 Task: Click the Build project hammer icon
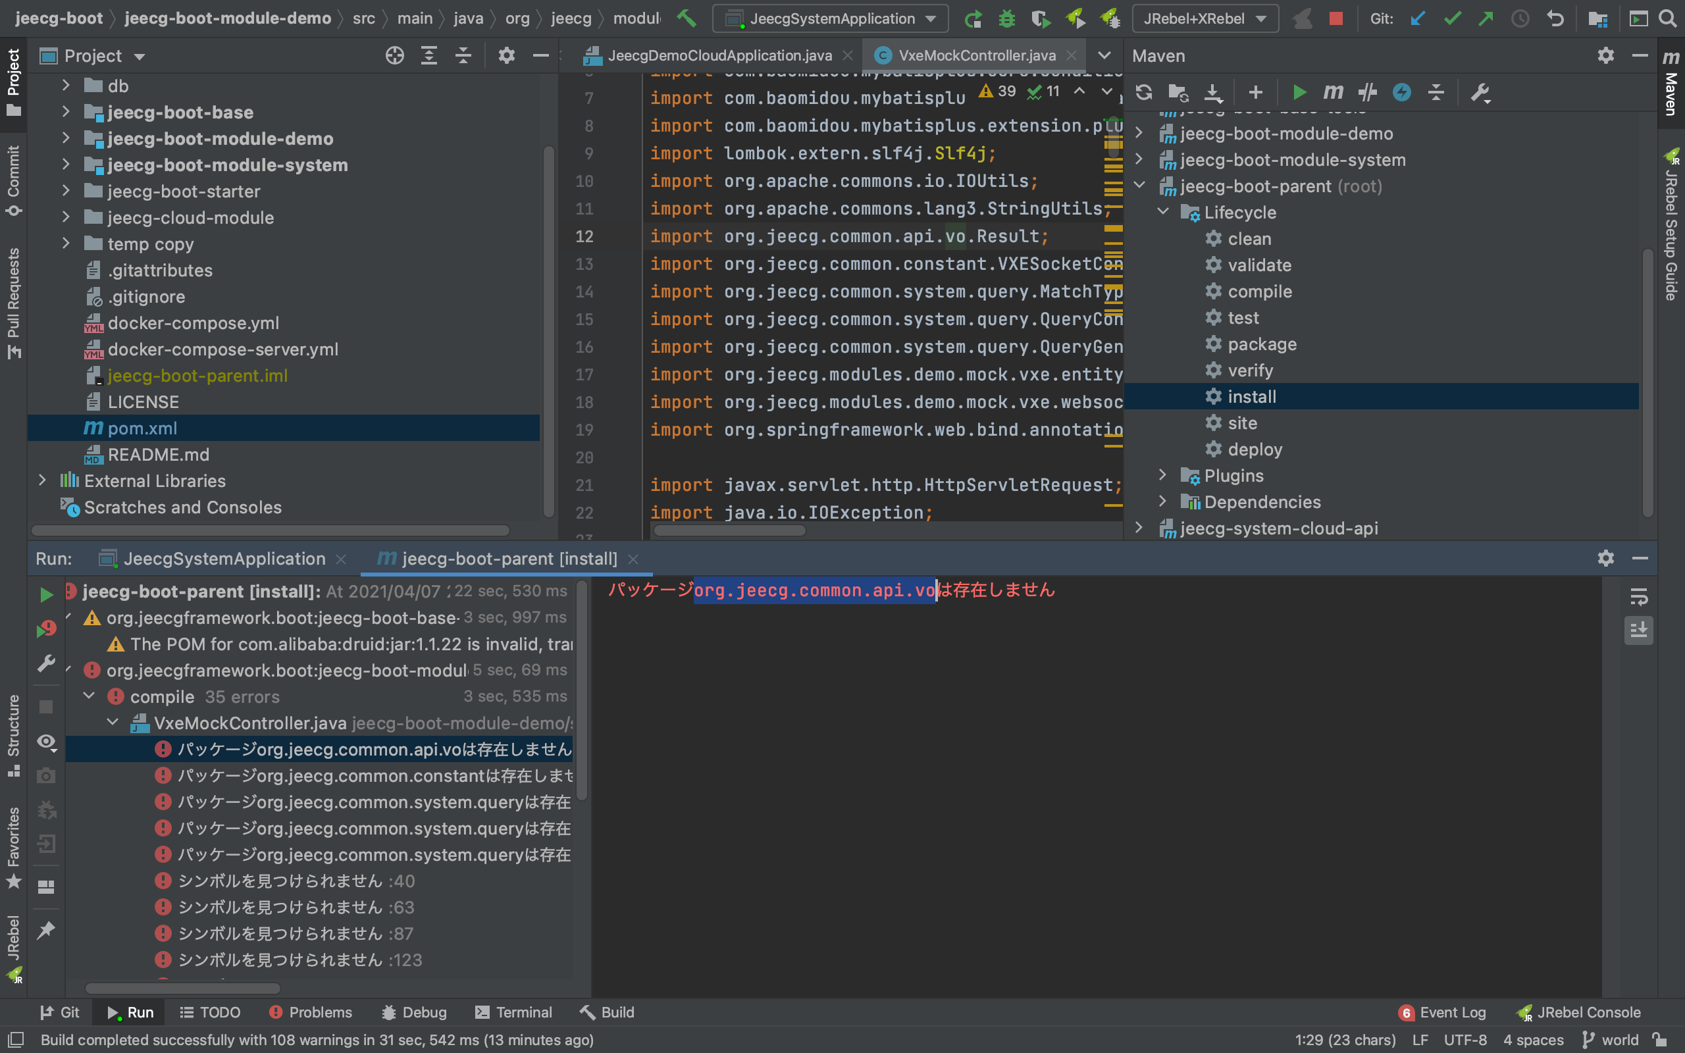pos(687,18)
